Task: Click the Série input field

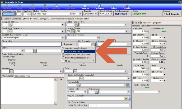Action: click(18, 14)
